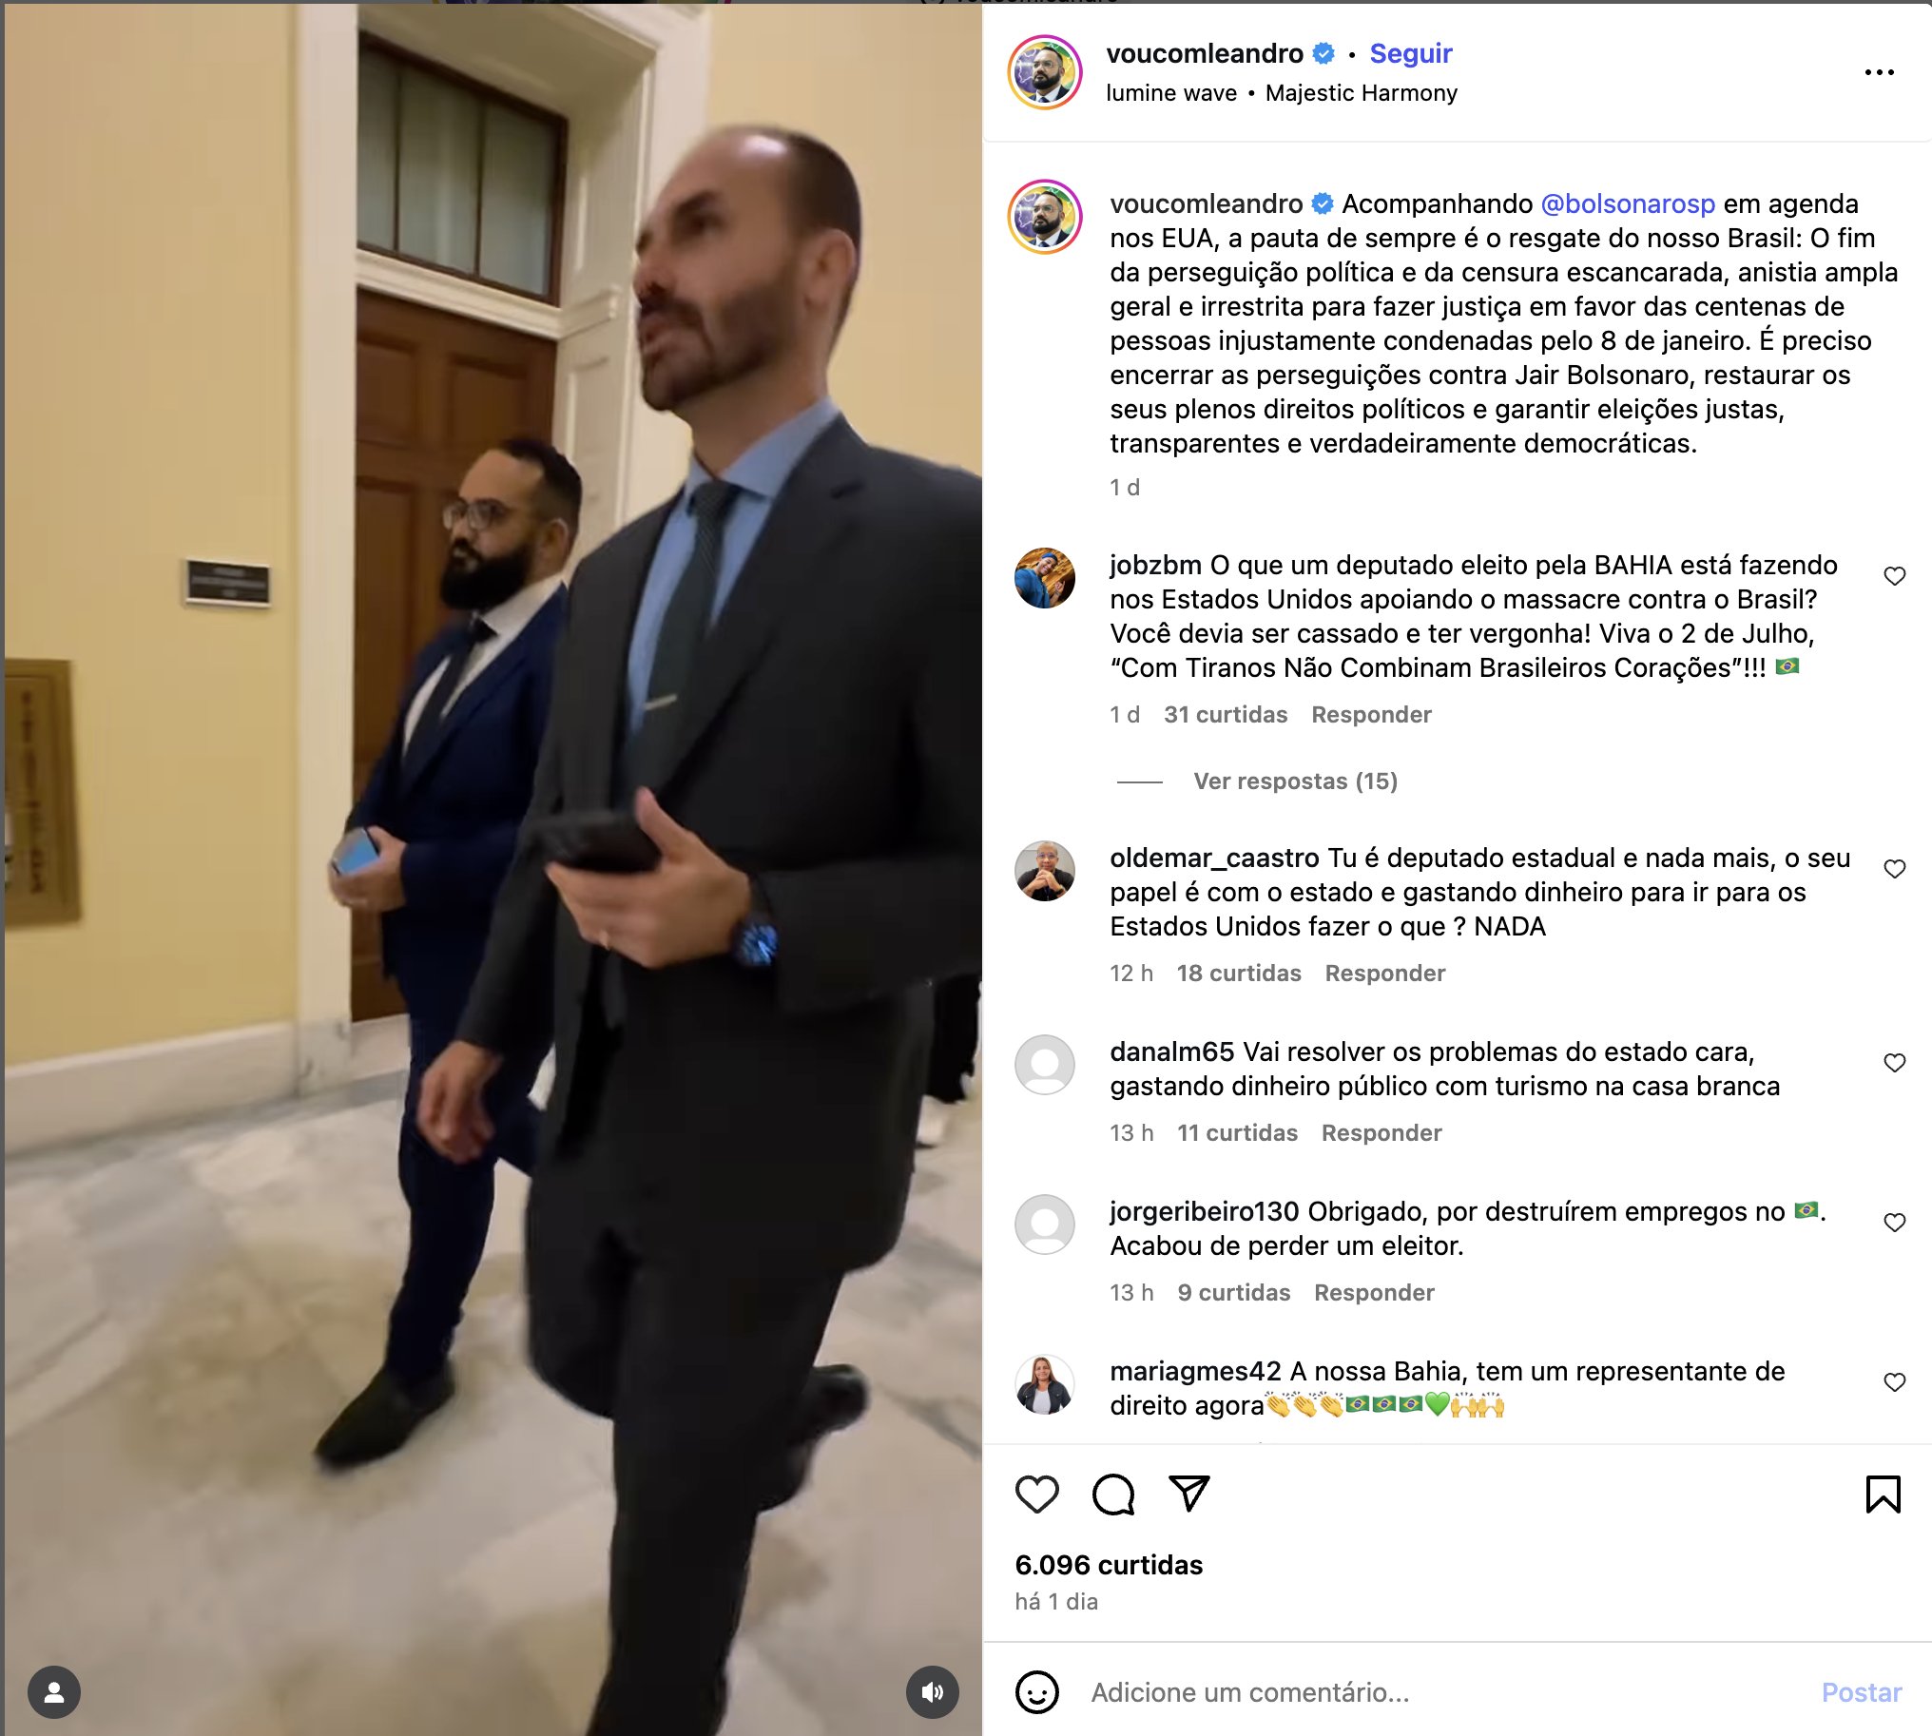Follow voucomleandro with the Seguir button

(1410, 53)
